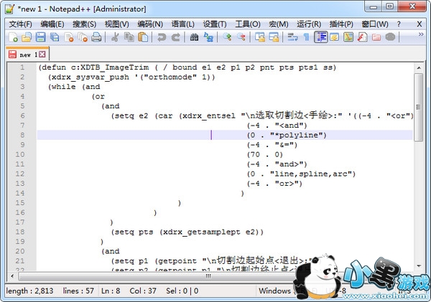Open the 设置(T) menu
Screen dimensions: 431x302
click(x=215, y=24)
